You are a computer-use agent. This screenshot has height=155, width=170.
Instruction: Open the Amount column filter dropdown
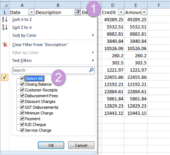(x=144, y=12)
